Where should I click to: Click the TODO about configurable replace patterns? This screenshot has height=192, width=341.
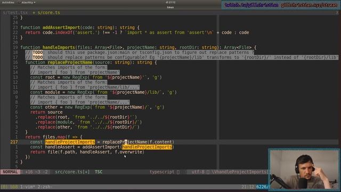182,58
